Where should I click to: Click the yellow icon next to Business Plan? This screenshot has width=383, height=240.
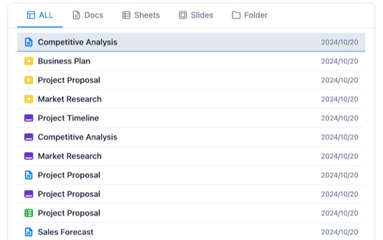pyautogui.click(x=29, y=61)
